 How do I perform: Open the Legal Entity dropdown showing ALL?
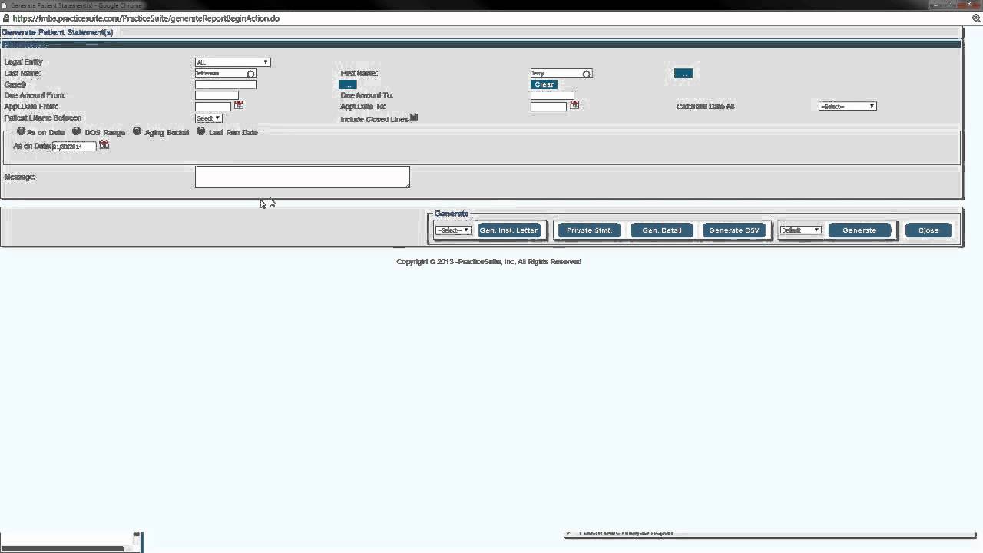pos(233,62)
